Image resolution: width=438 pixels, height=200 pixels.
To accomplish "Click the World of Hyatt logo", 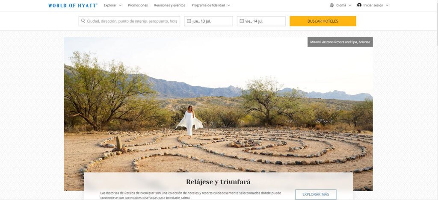I will point(73,5).
